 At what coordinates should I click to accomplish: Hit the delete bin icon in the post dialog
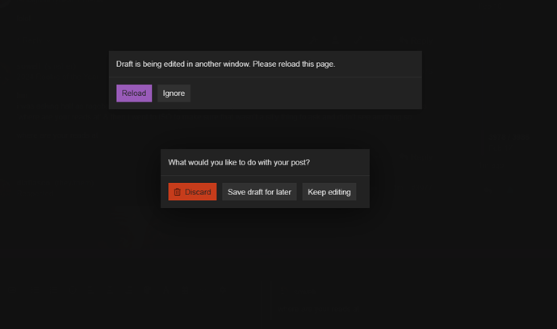point(178,192)
